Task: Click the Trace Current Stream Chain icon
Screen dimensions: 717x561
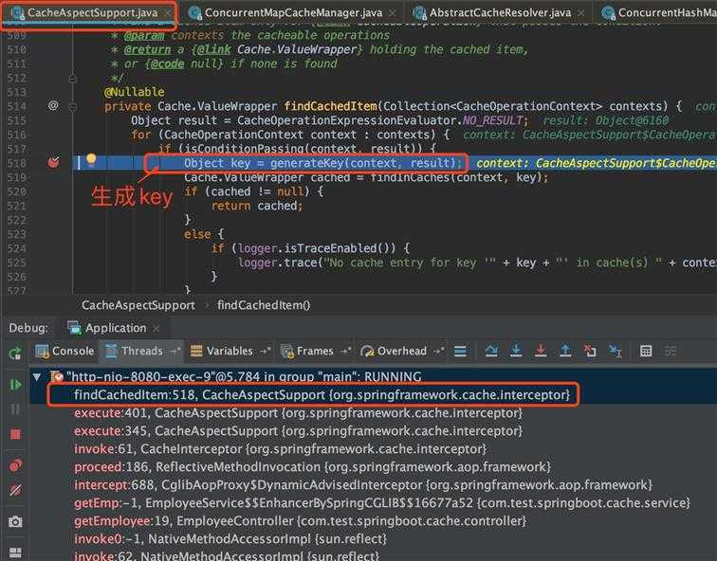Action: (x=671, y=351)
